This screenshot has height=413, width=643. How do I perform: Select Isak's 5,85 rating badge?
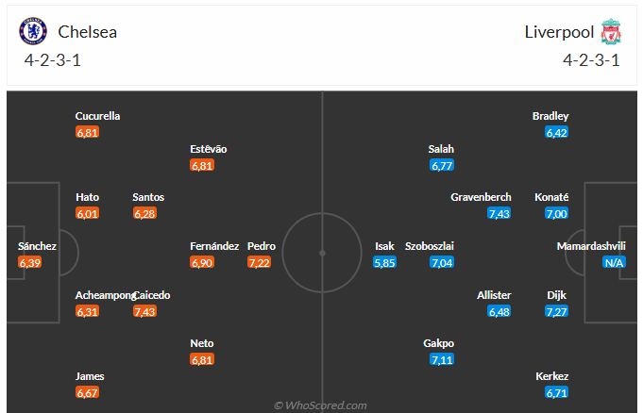click(x=384, y=262)
